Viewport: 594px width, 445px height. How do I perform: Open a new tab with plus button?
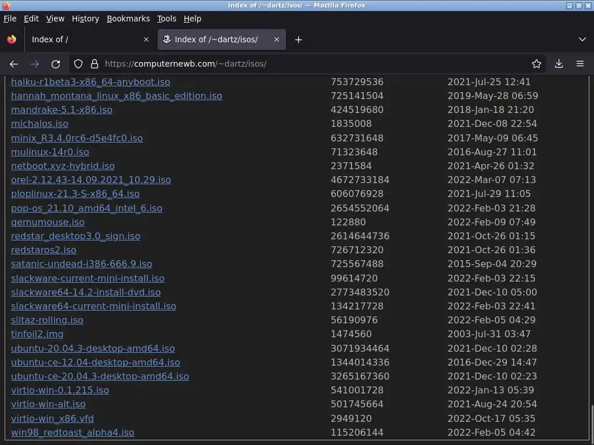[299, 40]
